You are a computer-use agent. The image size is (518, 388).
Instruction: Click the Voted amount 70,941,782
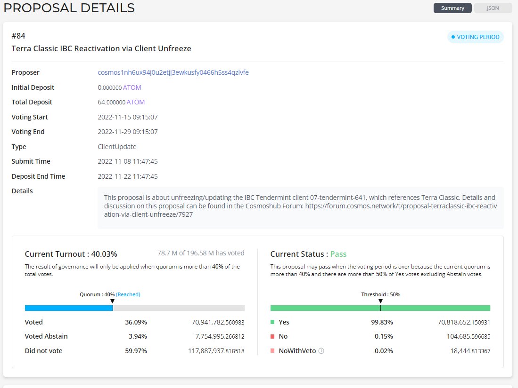pyautogui.click(x=218, y=323)
